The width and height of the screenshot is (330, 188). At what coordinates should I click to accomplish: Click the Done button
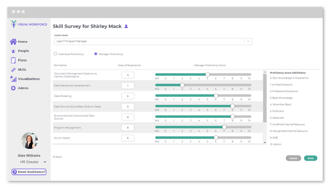point(311,158)
